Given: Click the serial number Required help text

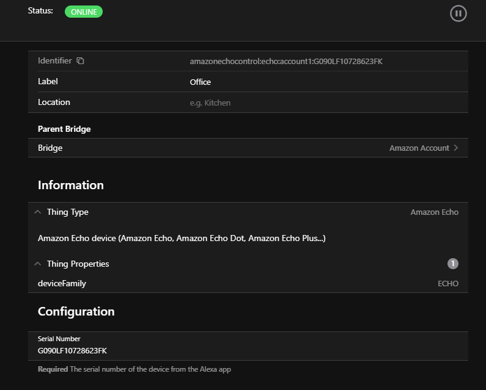Looking at the screenshot, I should click(x=134, y=369).
